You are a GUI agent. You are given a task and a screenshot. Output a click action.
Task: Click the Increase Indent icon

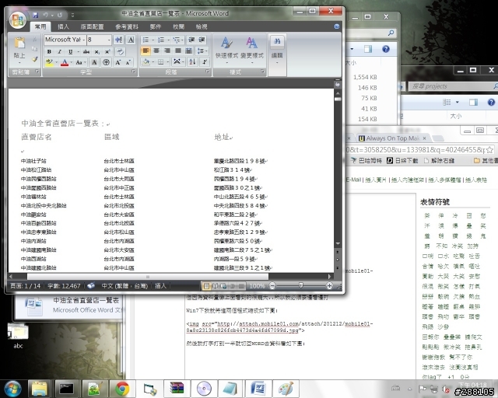202,40
